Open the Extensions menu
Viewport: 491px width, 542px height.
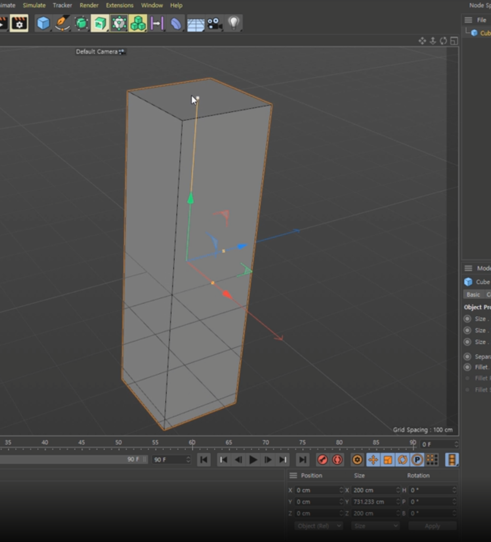[119, 6]
